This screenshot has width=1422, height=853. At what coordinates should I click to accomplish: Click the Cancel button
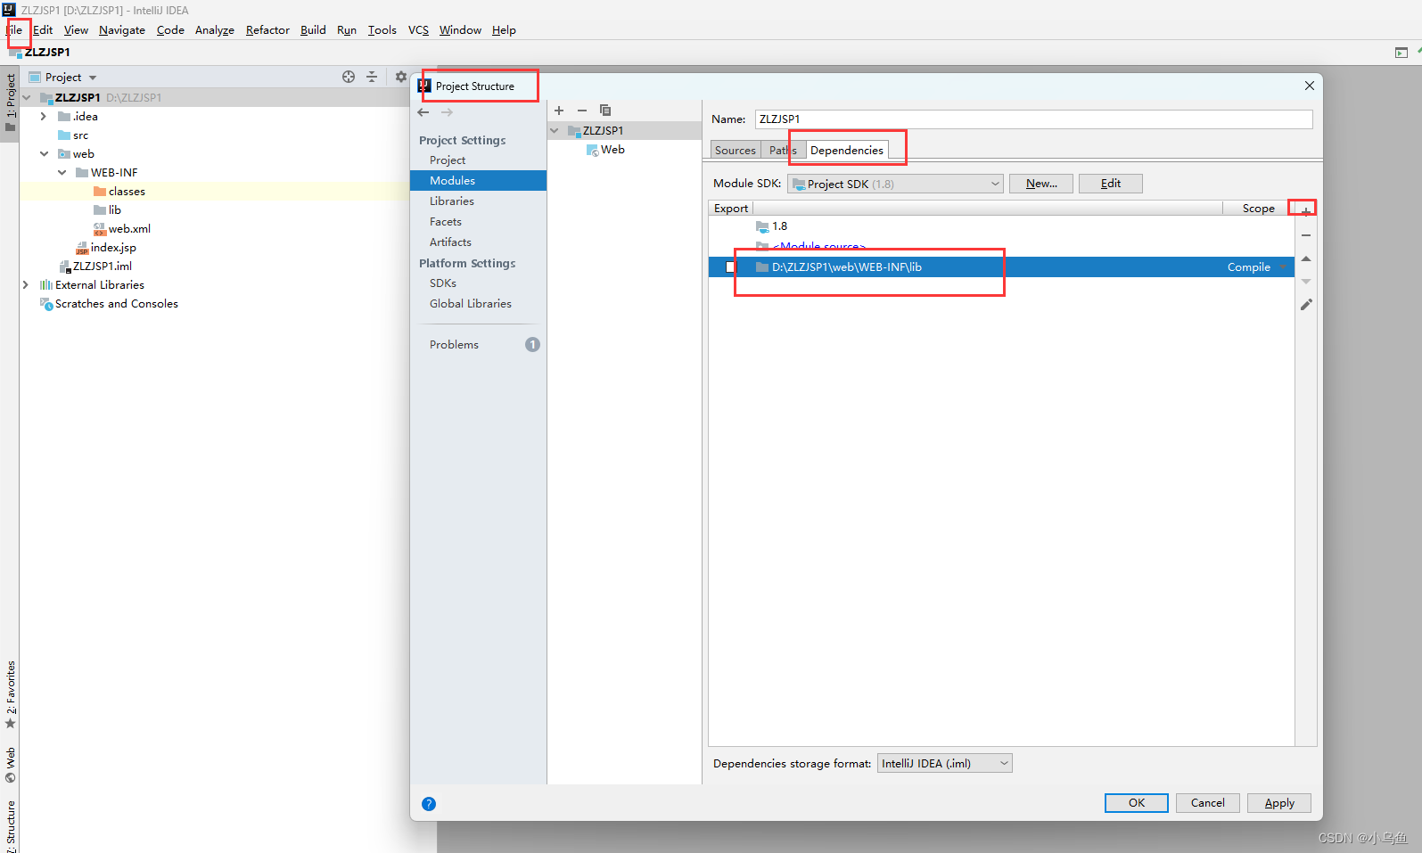click(x=1208, y=803)
